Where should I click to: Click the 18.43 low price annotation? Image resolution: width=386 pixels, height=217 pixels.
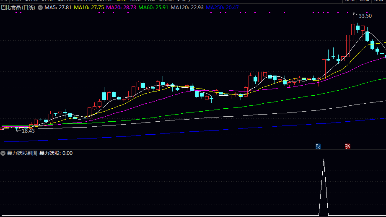click(28, 131)
